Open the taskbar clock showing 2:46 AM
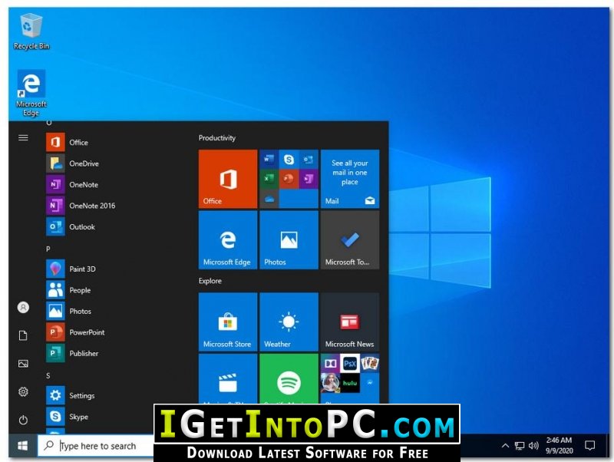This screenshot has height=462, width=614. point(560,446)
